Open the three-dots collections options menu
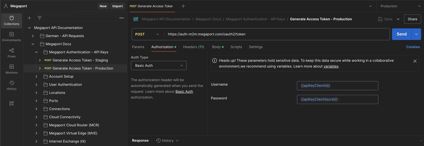Image resolution: width=424 pixels, height=146 pixels. point(122,18)
